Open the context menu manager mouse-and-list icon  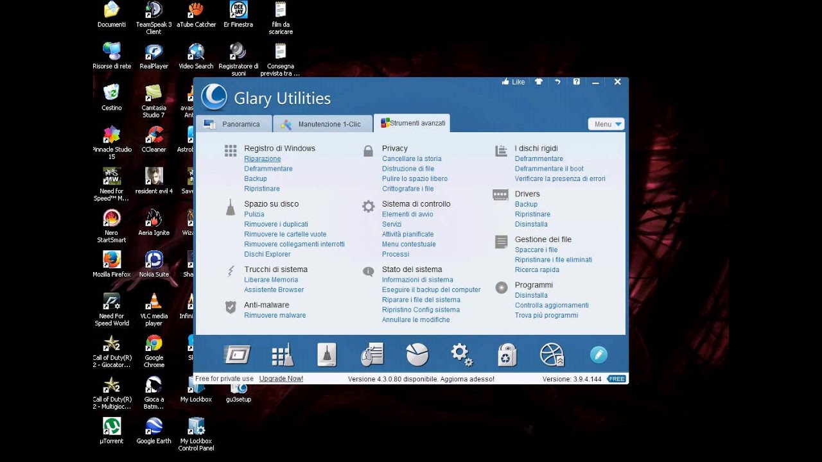click(x=372, y=354)
